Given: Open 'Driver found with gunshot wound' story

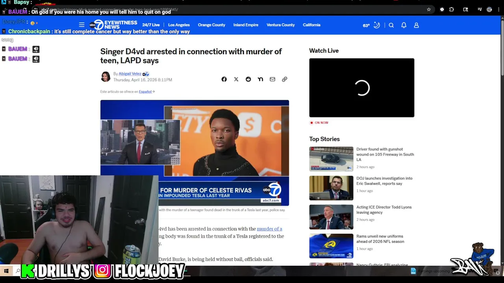Looking at the screenshot, I should pyautogui.click(x=385, y=154).
